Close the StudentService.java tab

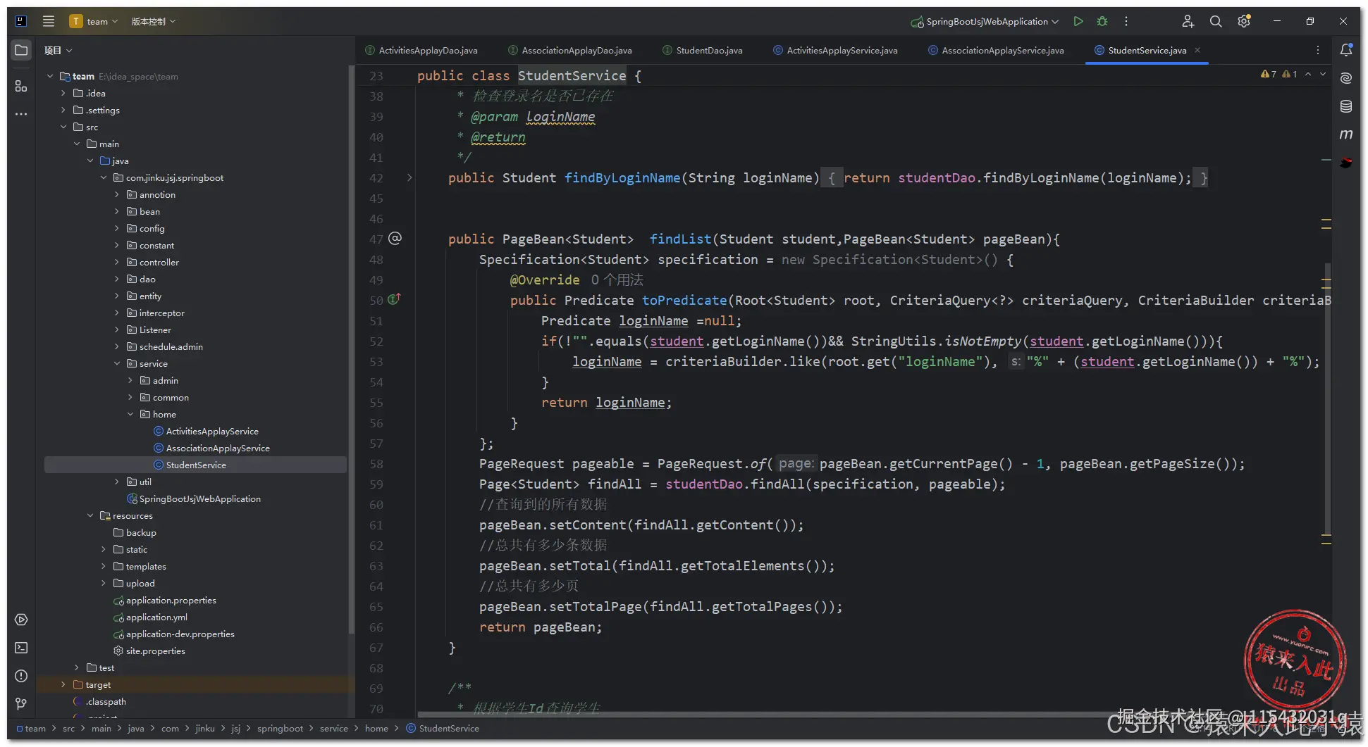tap(1197, 50)
